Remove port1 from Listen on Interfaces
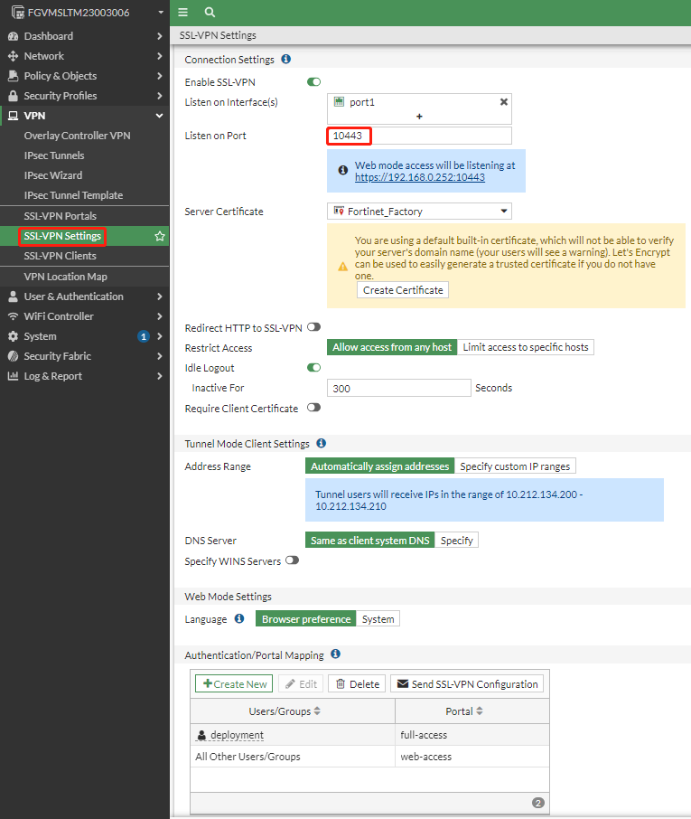 tap(503, 102)
